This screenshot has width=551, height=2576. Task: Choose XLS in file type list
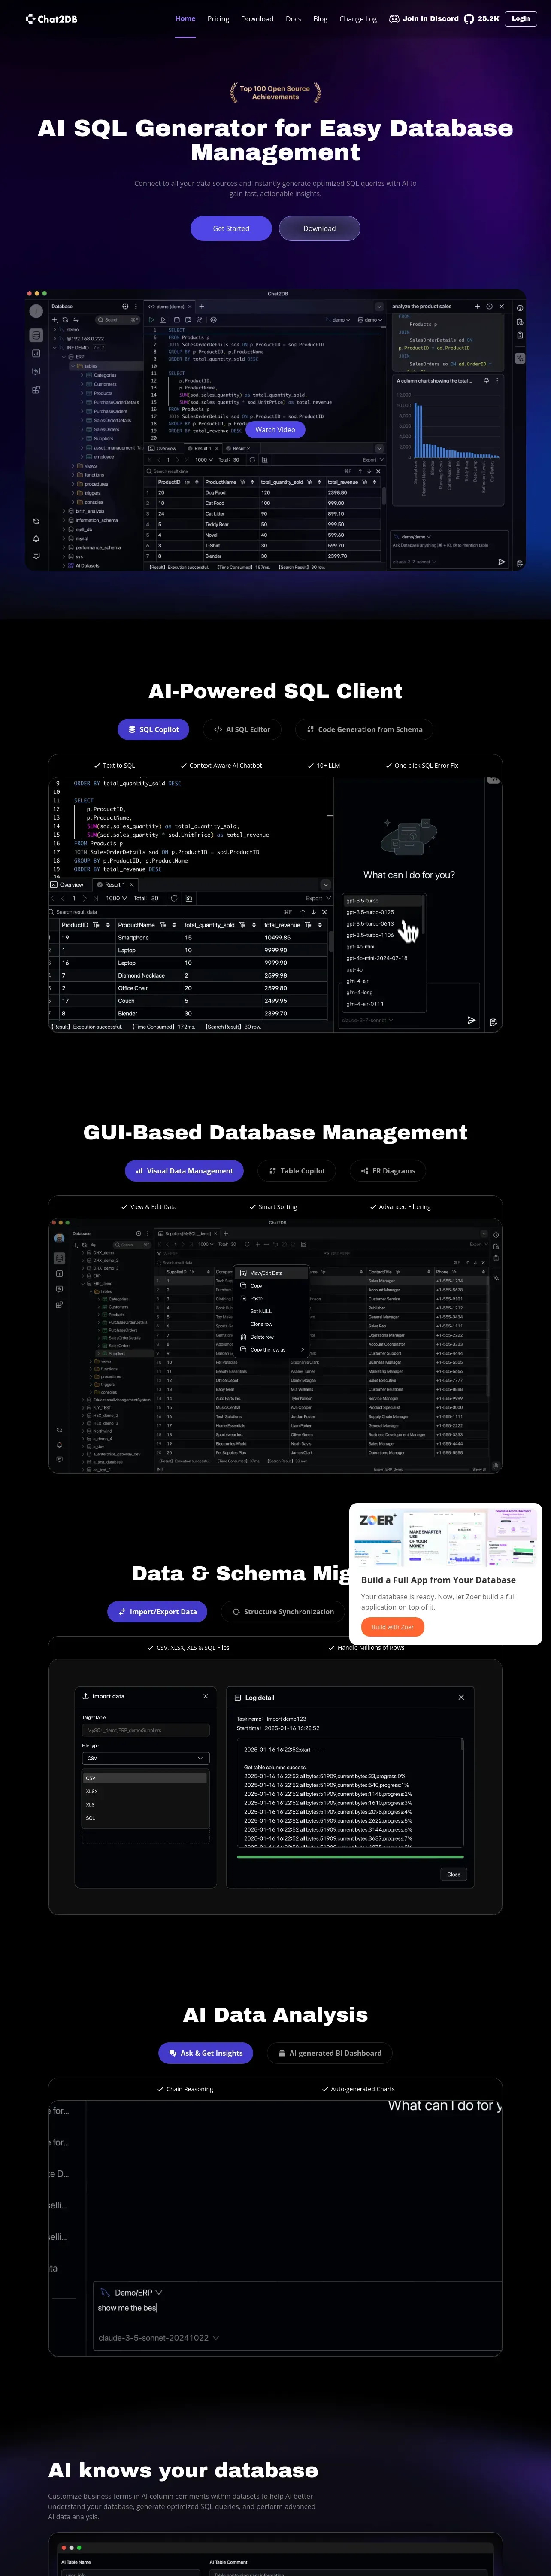click(145, 1804)
